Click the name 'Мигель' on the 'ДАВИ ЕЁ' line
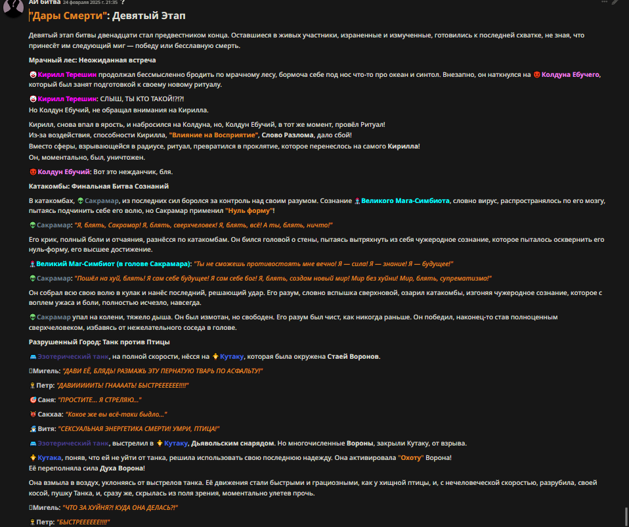Viewport: 629px width, 527px height. point(46,371)
